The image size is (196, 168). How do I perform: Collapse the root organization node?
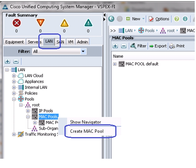coord(21,105)
